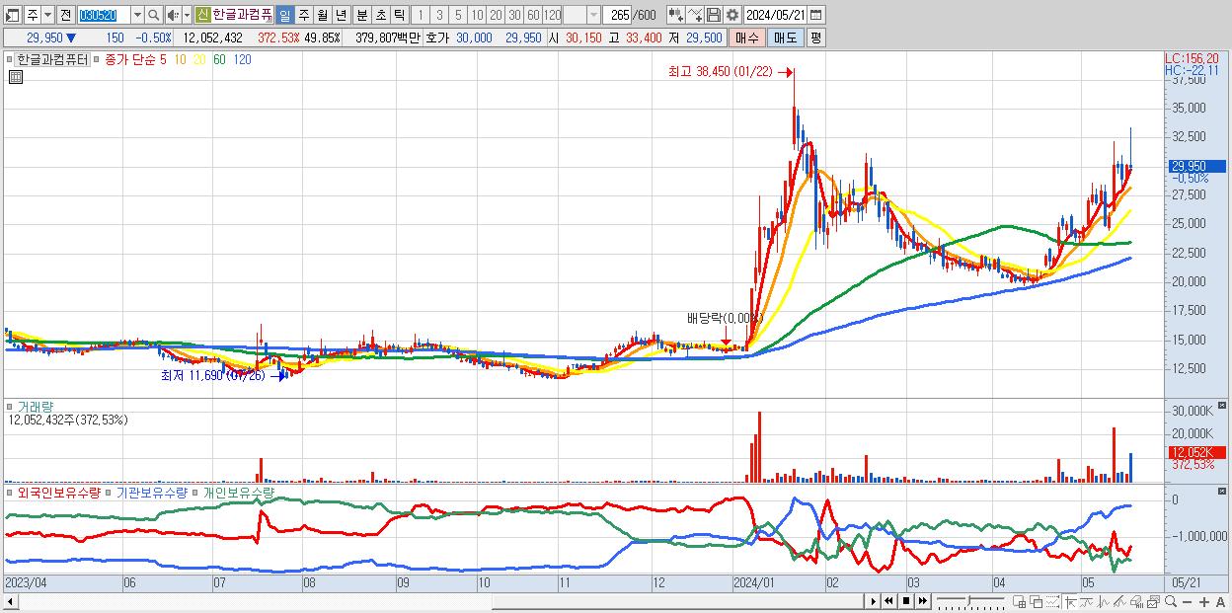Image resolution: width=1232 pixels, height=613 pixels.
Task: Click the save chart floppy disk icon
Action: 714,15
